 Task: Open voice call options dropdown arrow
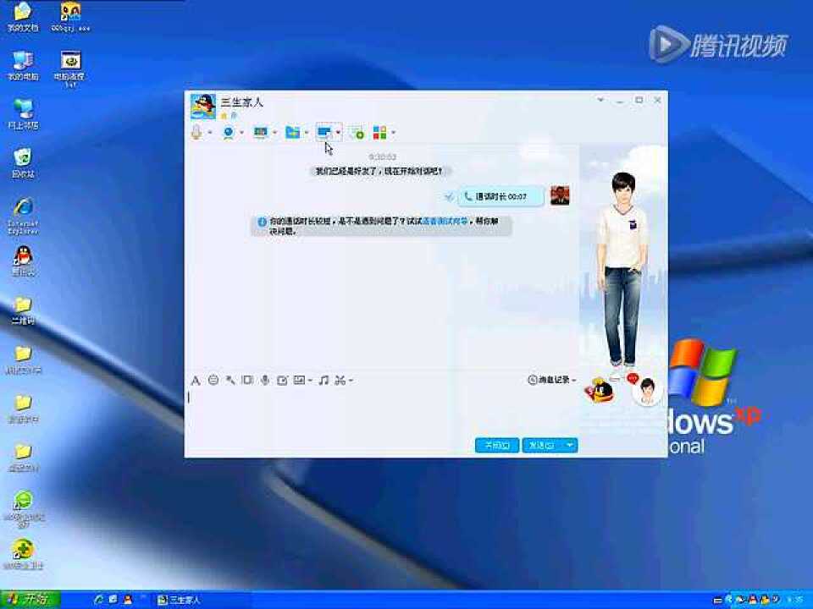coord(209,133)
